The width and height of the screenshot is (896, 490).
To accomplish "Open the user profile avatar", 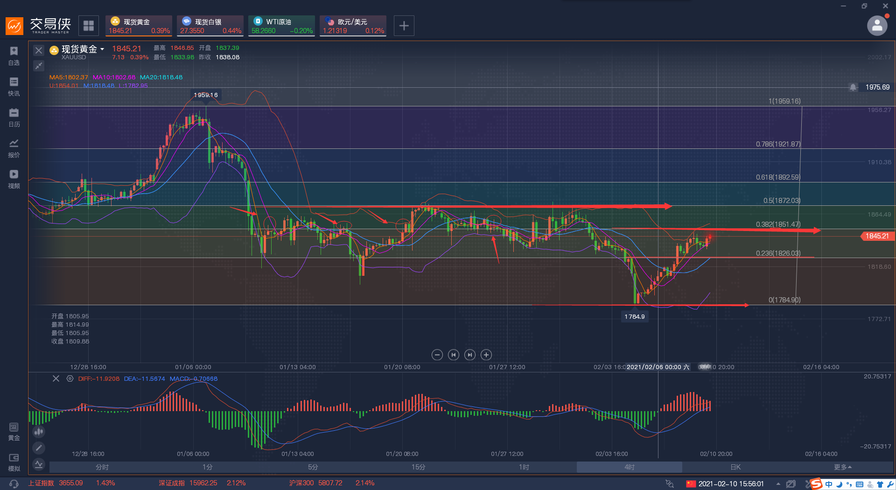I will [877, 26].
